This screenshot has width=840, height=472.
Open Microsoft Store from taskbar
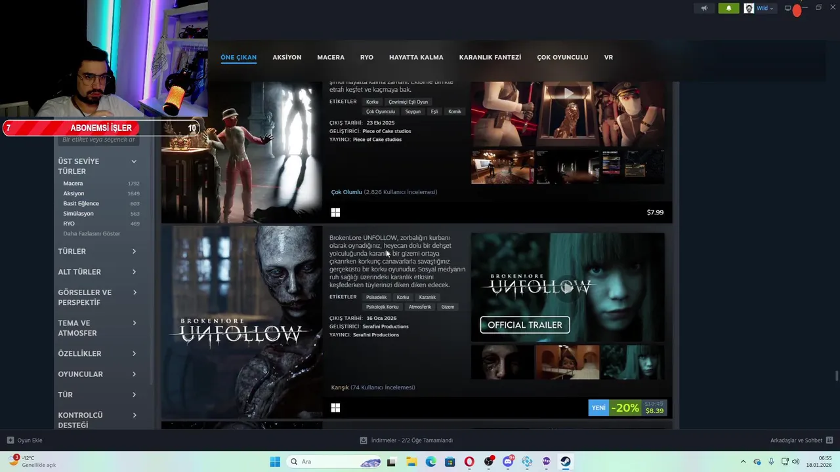click(450, 462)
